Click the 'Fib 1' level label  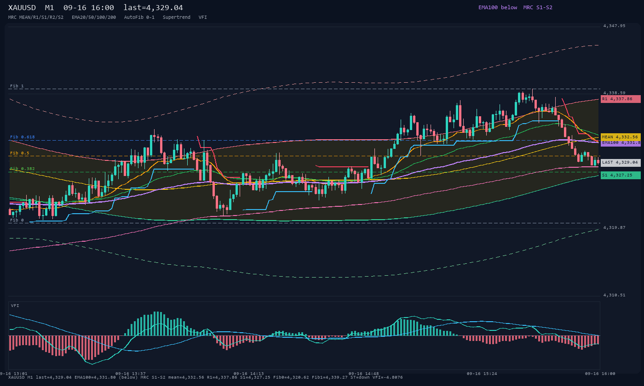(x=17, y=86)
